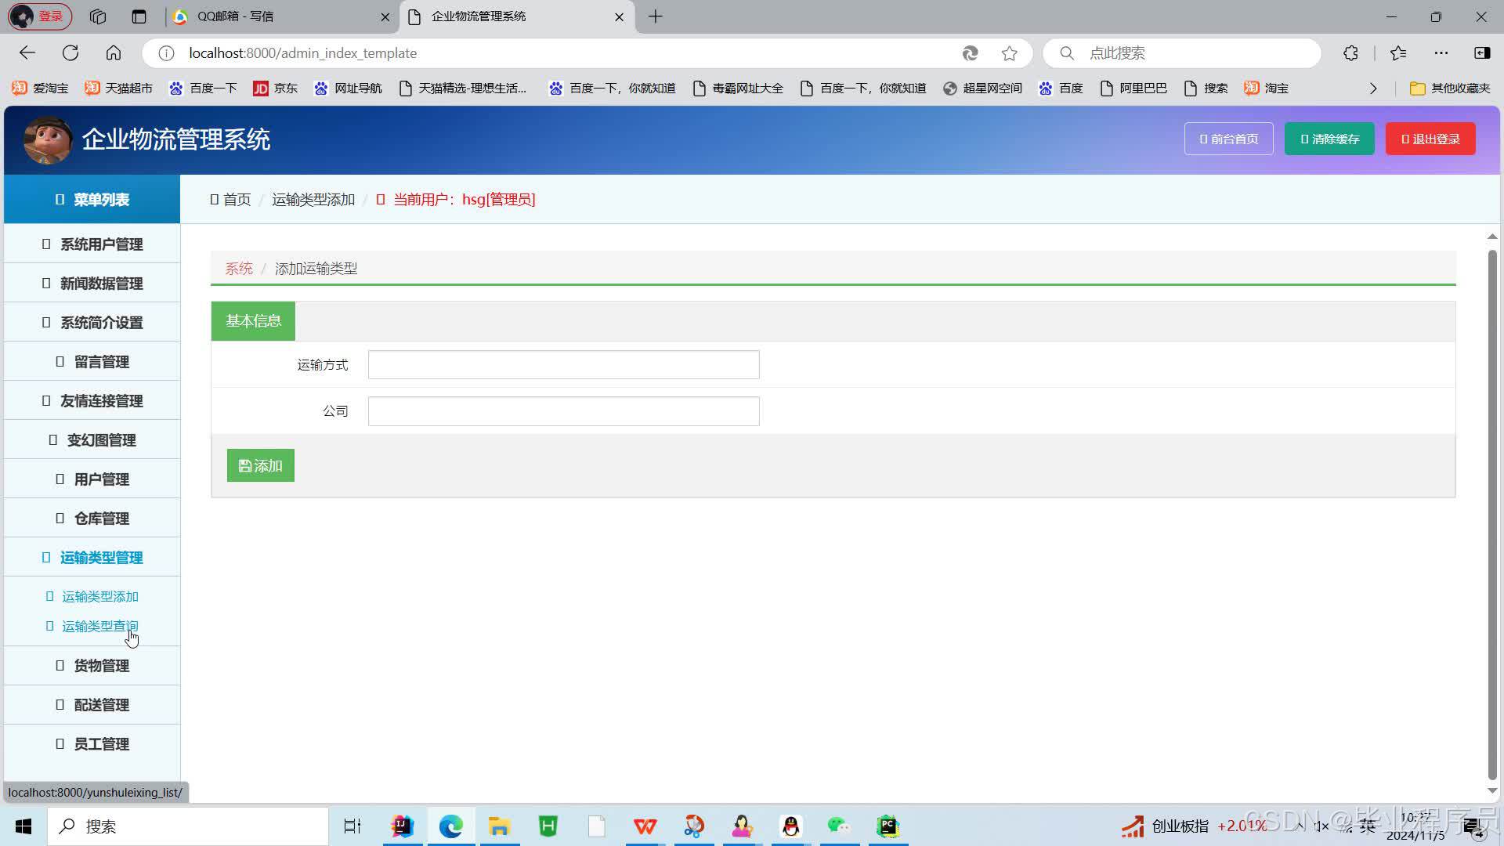Click the 运输方式 input field

click(563, 365)
